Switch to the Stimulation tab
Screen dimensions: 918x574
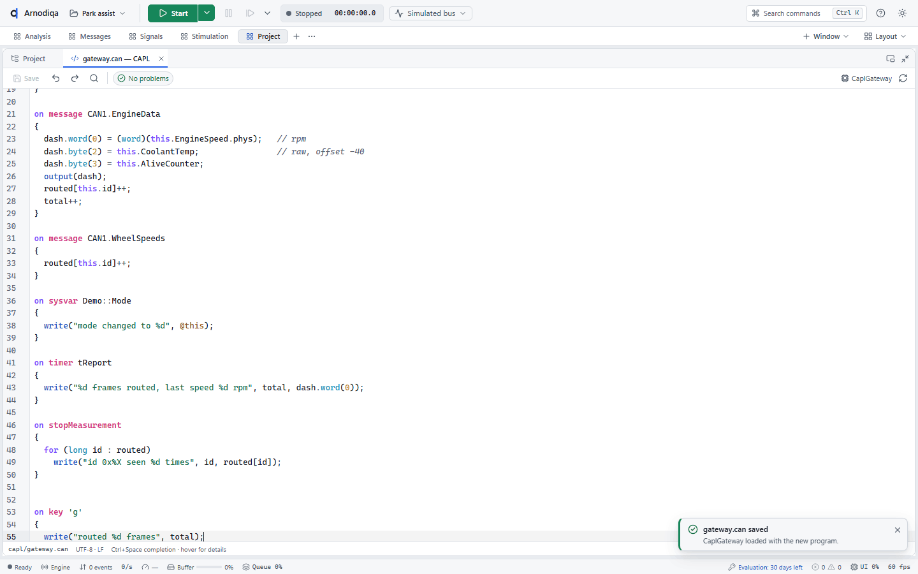click(204, 36)
